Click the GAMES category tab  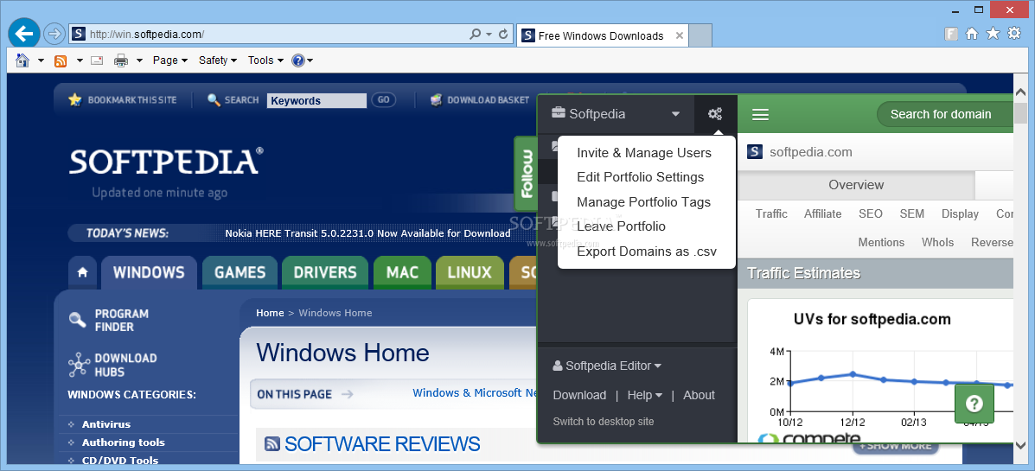point(240,272)
